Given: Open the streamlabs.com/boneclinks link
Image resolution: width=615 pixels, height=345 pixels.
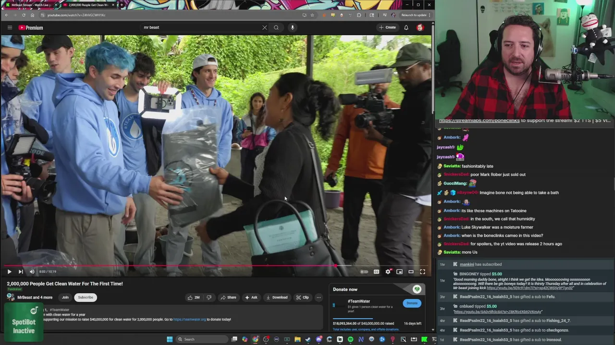Looking at the screenshot, I should point(479,120).
